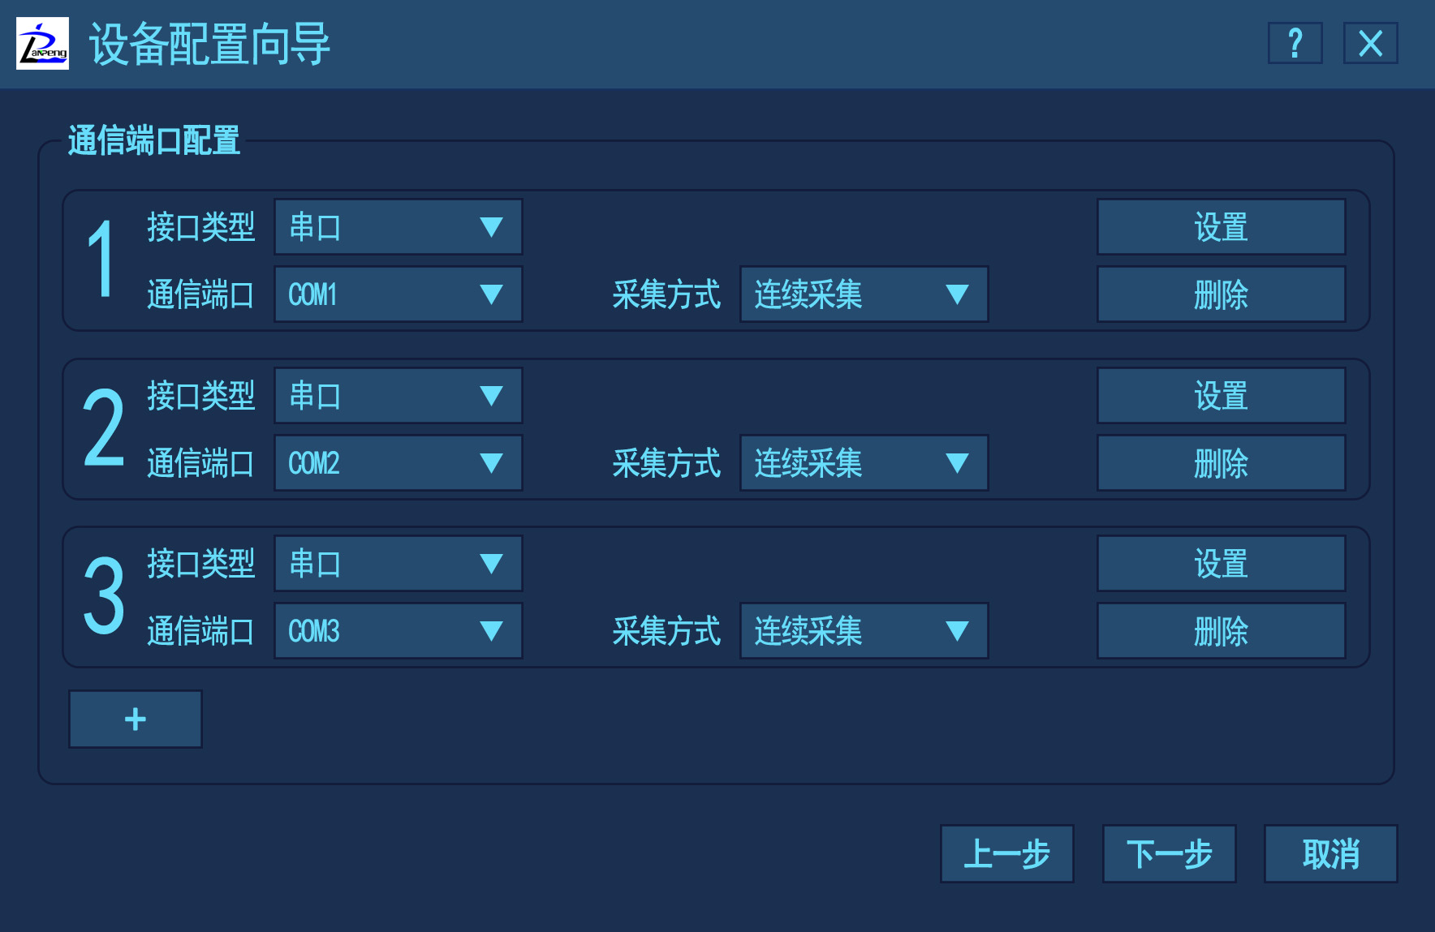Viewport: 1435px width, 932px height.
Task: Click 设置 button for port 1
Action: [x=1221, y=227]
